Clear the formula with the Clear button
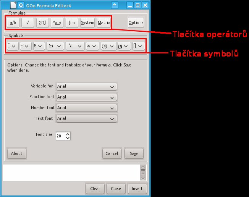The height and width of the screenshot is (197, 249). (x=95, y=189)
